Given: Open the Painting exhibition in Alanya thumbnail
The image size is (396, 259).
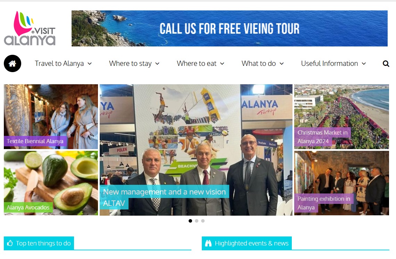Looking at the screenshot, I should tap(341, 183).
